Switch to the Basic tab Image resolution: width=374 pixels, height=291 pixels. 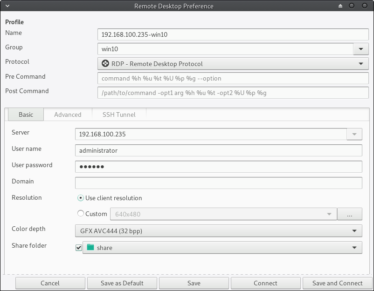(x=26, y=115)
